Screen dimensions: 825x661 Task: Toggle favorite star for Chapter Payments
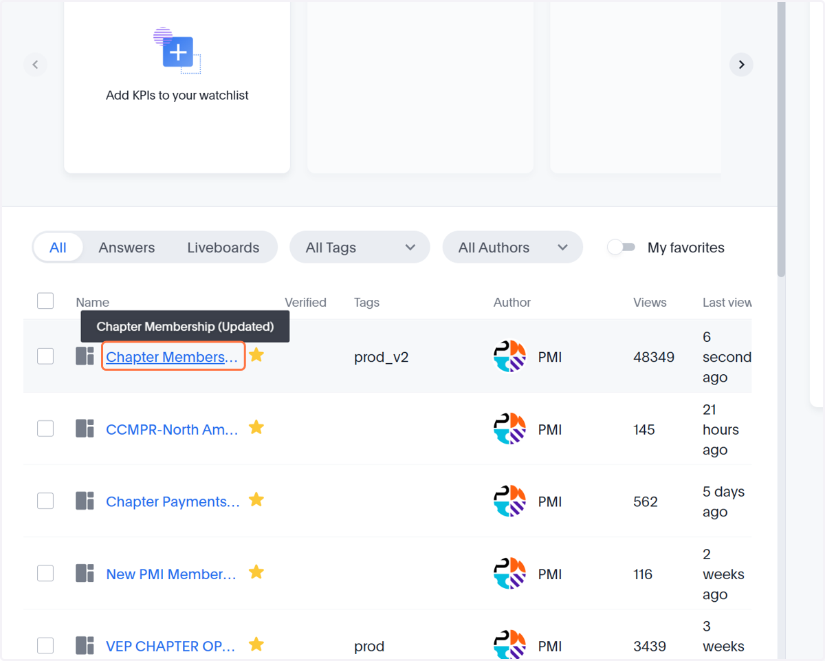pyautogui.click(x=256, y=499)
